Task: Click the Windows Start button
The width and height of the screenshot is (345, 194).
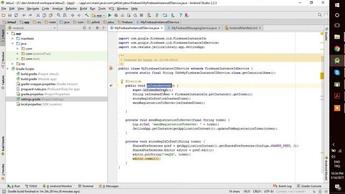Action: point(337,5)
